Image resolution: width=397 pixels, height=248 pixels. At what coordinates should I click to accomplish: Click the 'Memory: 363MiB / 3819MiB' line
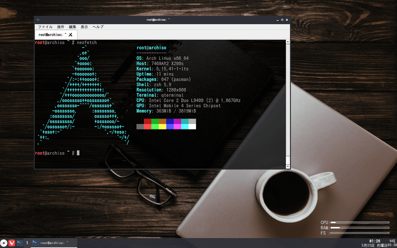click(x=166, y=111)
